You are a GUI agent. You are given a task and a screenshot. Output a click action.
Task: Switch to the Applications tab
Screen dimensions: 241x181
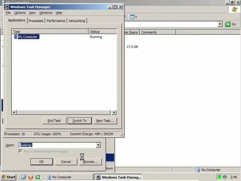pyautogui.click(x=17, y=20)
